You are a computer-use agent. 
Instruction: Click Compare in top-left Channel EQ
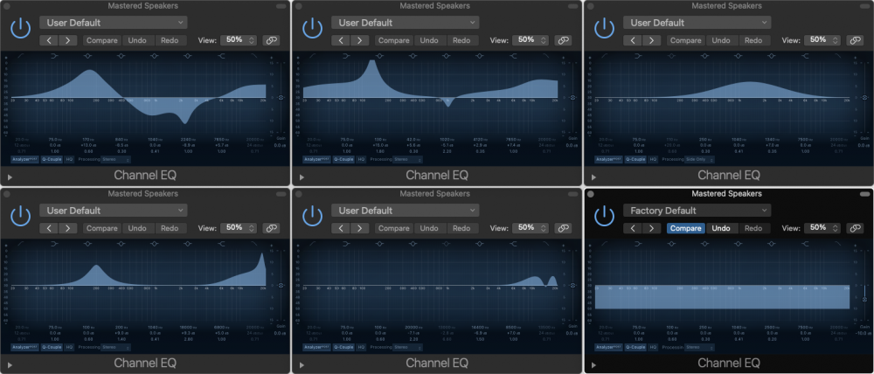(x=102, y=40)
